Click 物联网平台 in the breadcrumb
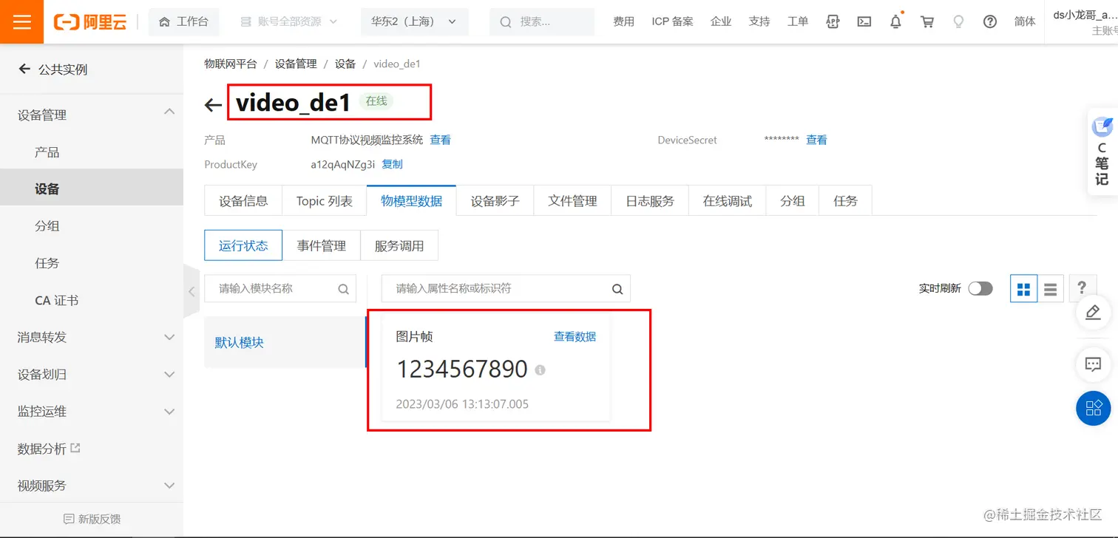This screenshot has height=538, width=1118. point(231,64)
